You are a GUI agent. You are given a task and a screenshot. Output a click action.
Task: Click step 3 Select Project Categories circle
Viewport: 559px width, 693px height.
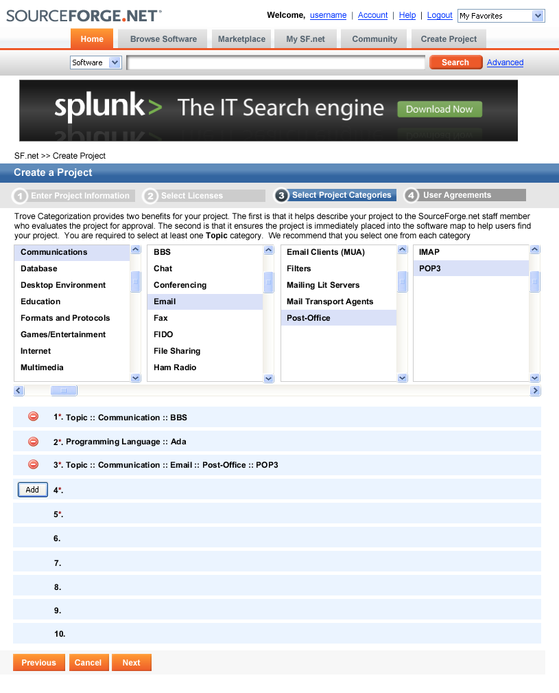point(281,195)
